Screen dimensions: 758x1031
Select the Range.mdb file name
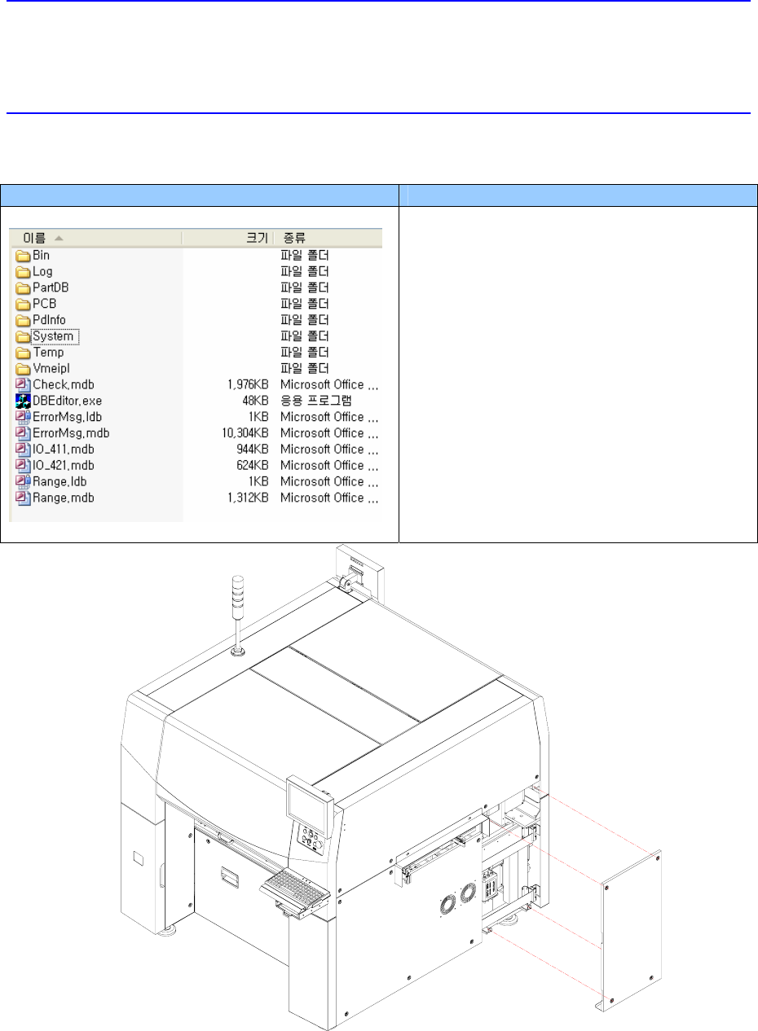coord(63,498)
